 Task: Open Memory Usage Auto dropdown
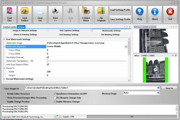[x=158, y=93]
